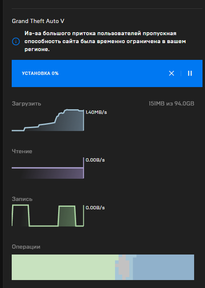Cancel the GTA V installation with X
205x288 pixels.
coord(172,73)
